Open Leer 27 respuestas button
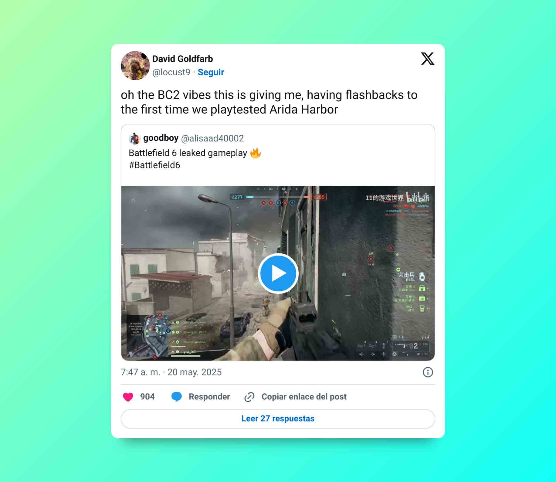 point(278,419)
